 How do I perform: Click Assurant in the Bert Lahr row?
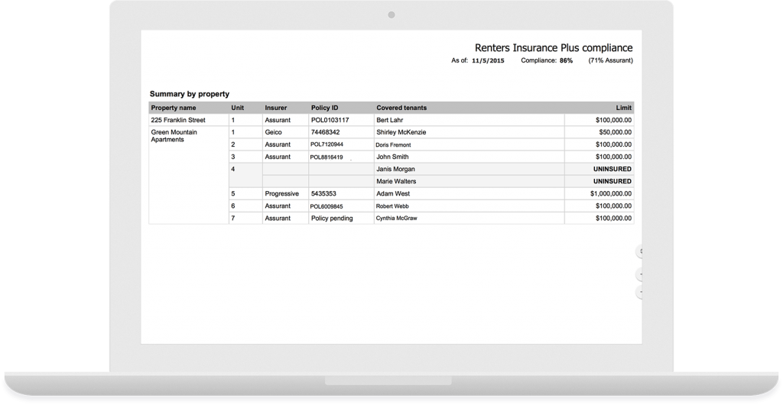278,120
